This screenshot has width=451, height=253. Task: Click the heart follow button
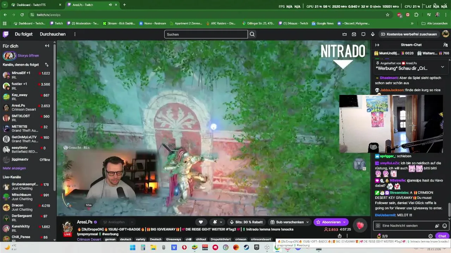[x=201, y=222]
